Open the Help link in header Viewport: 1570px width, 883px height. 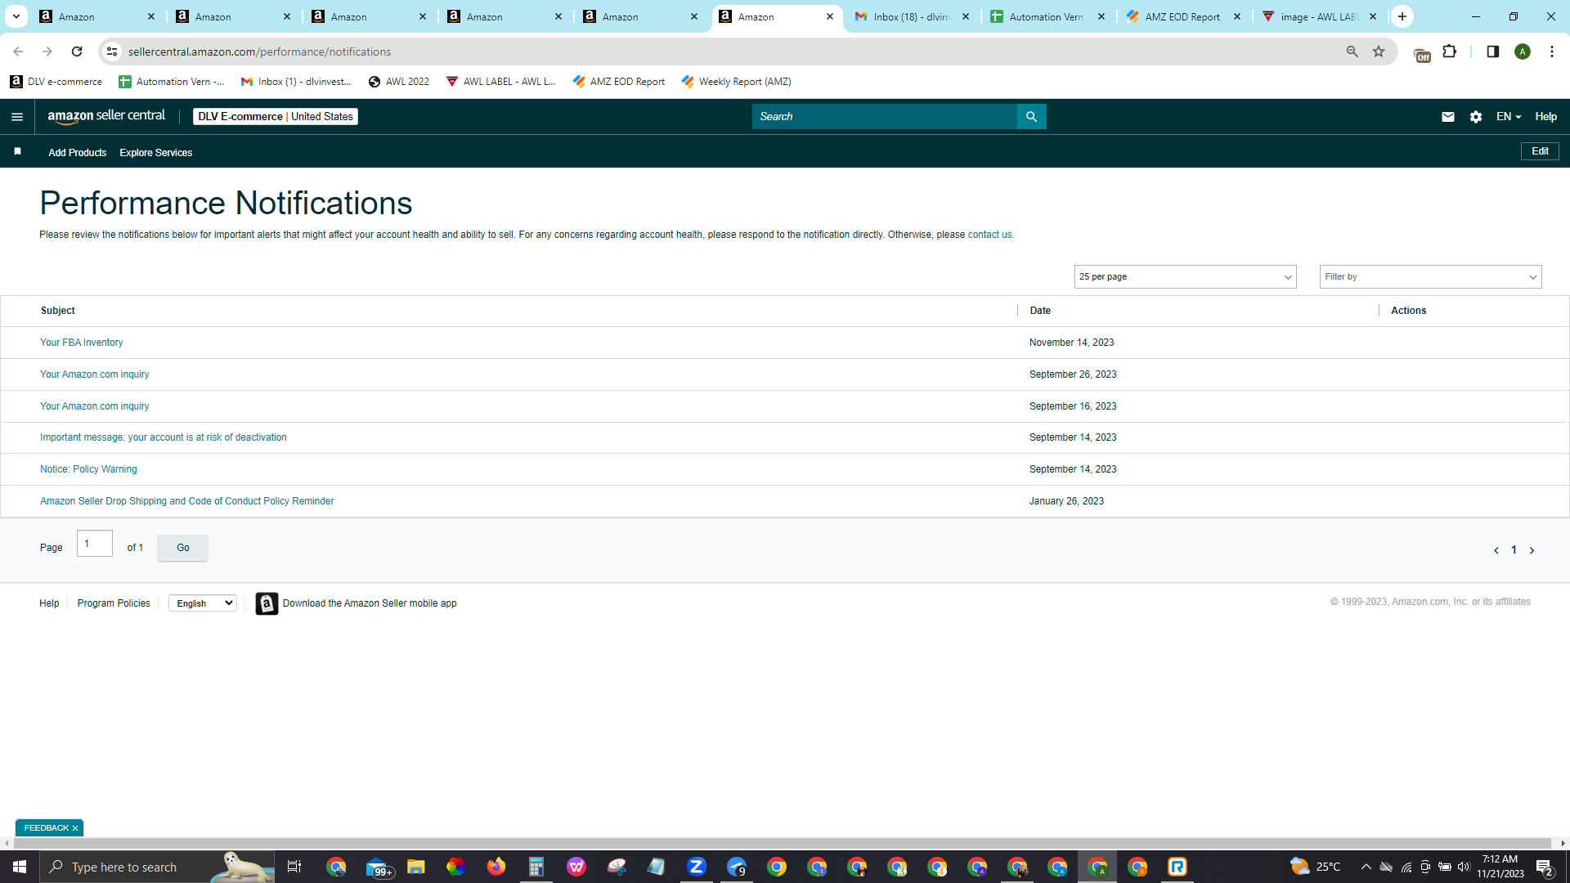click(1545, 117)
